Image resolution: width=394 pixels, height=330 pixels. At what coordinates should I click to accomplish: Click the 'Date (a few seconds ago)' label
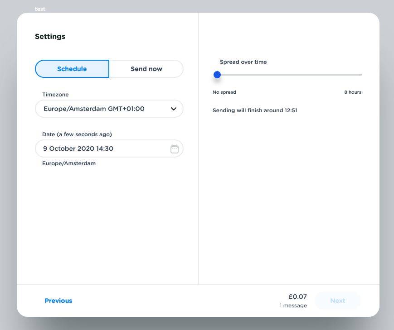click(x=77, y=134)
